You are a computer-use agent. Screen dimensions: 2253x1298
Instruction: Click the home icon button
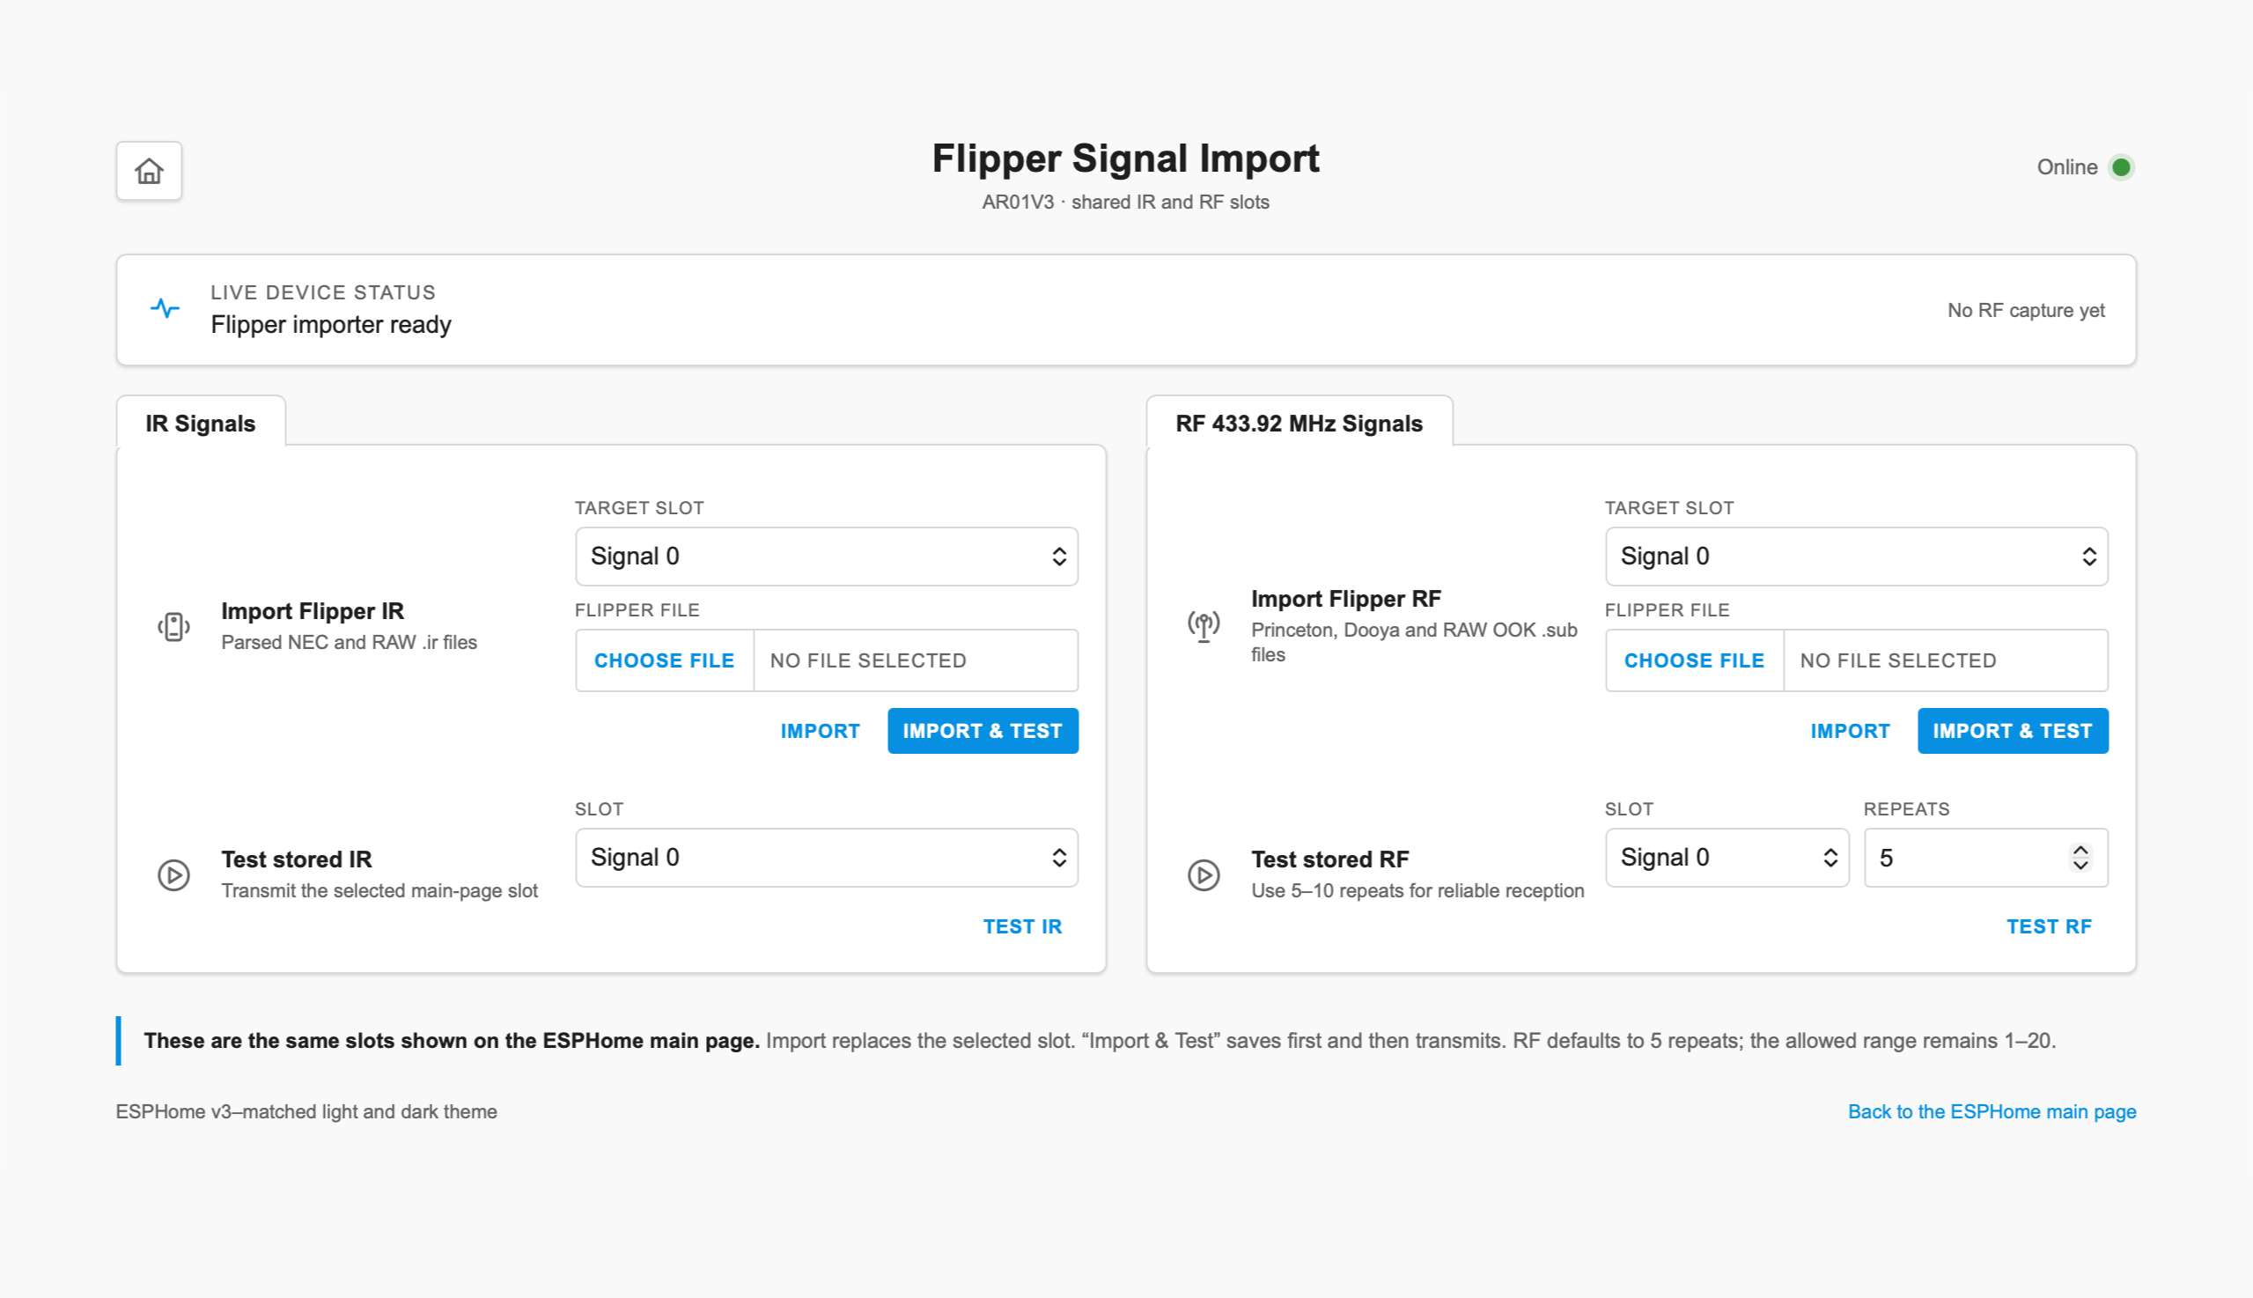(149, 170)
